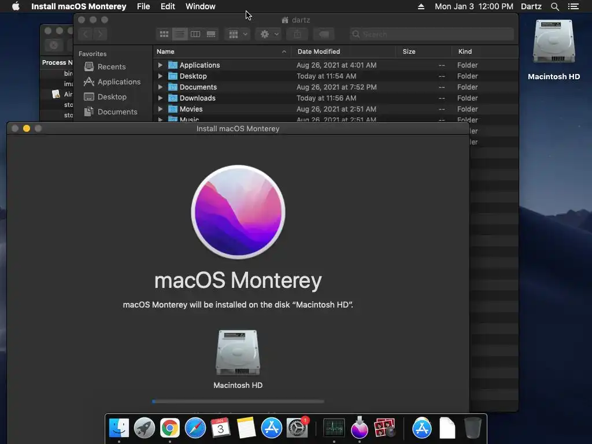Open the File menu
The width and height of the screenshot is (592, 444).
[143, 6]
